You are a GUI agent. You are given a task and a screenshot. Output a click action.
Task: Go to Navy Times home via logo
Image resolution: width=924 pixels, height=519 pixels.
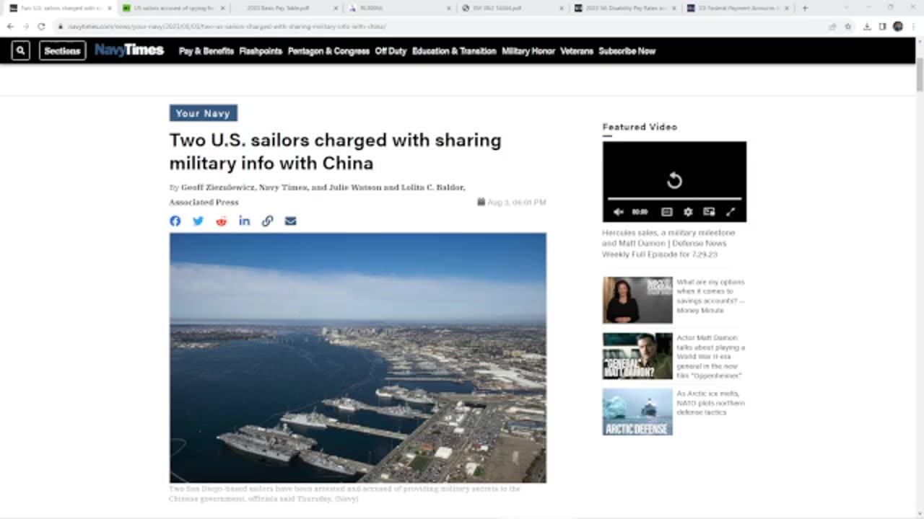coord(129,50)
